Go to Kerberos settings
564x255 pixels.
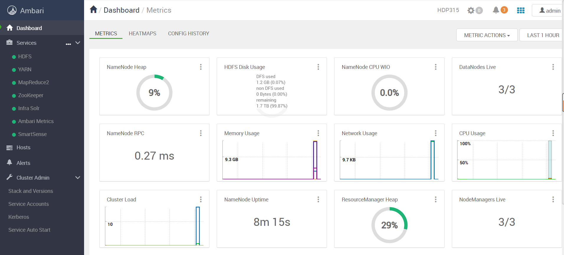(x=19, y=217)
